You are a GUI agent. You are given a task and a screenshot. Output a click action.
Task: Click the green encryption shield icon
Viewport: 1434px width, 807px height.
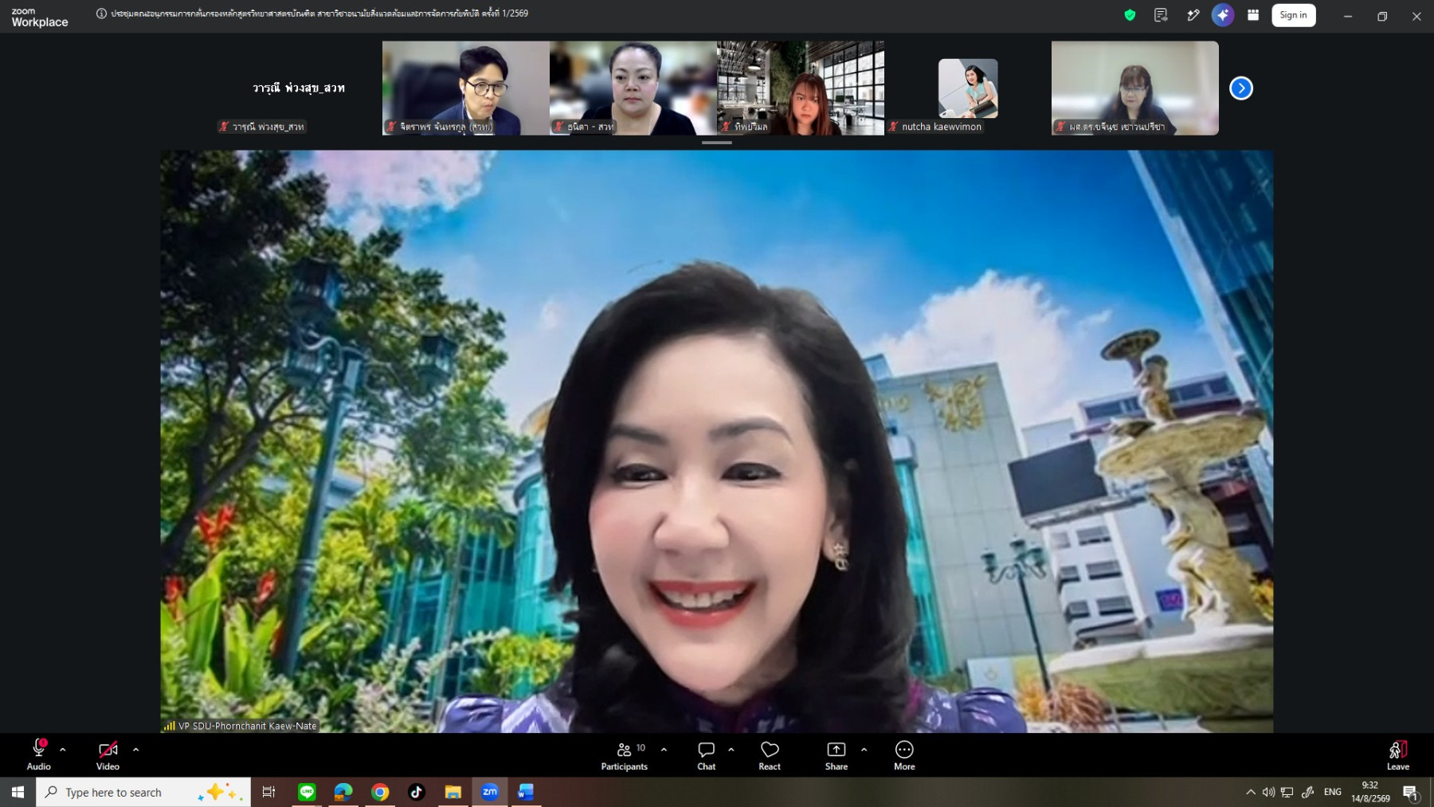[x=1130, y=15]
